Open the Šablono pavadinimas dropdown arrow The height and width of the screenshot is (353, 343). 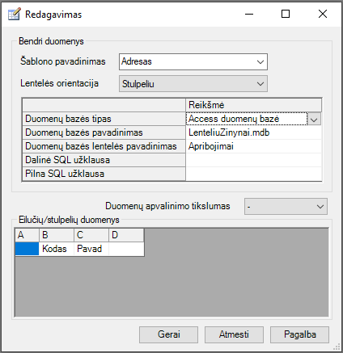(260, 62)
